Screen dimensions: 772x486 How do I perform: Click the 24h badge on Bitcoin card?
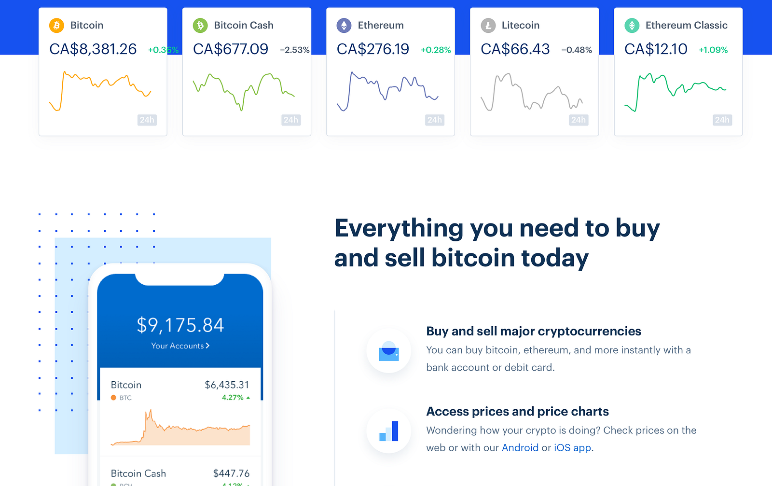(x=147, y=120)
